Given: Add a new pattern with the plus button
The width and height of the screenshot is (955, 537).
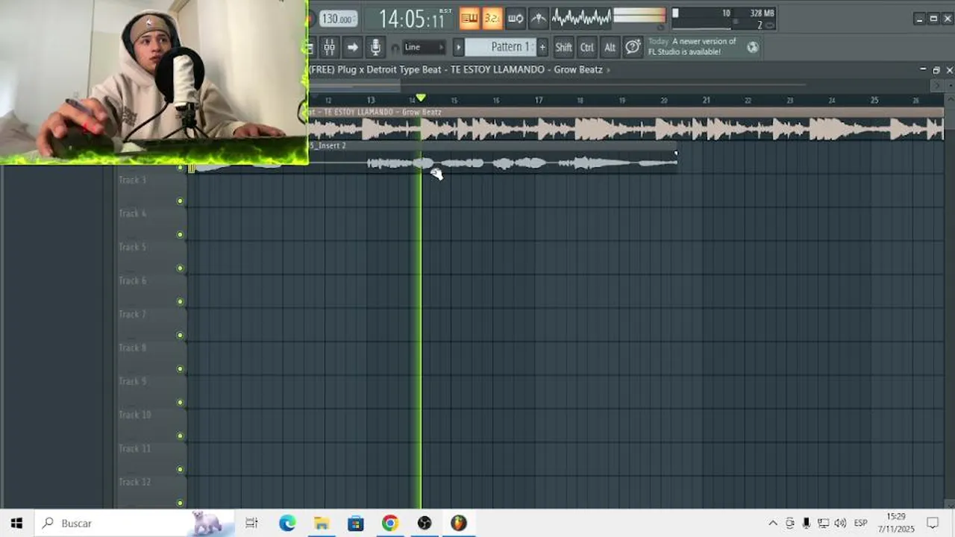Looking at the screenshot, I should tap(542, 47).
